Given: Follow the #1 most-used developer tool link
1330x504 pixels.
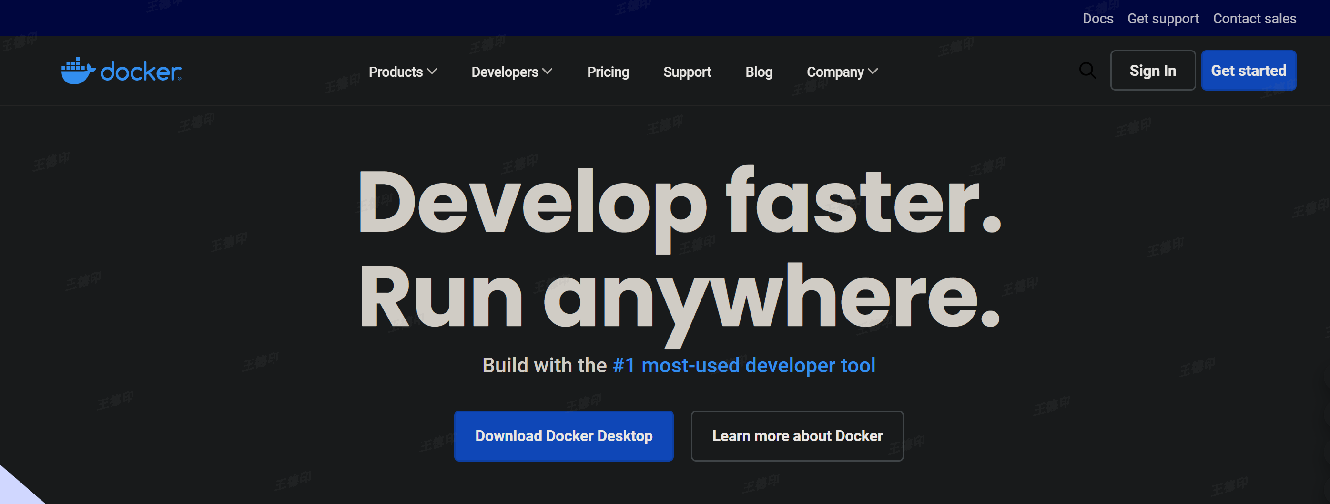Looking at the screenshot, I should [743, 365].
